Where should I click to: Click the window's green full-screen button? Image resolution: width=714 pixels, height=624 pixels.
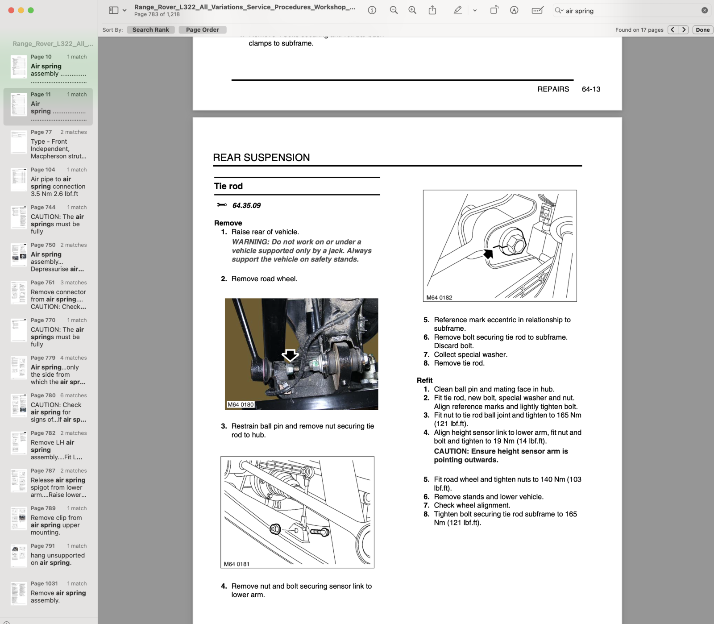click(31, 10)
